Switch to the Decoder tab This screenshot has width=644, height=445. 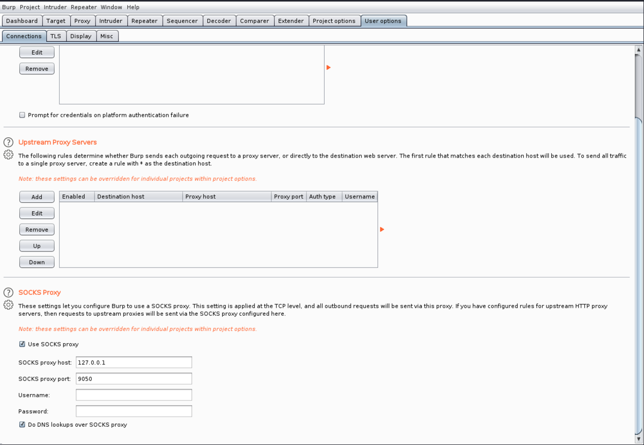click(219, 21)
